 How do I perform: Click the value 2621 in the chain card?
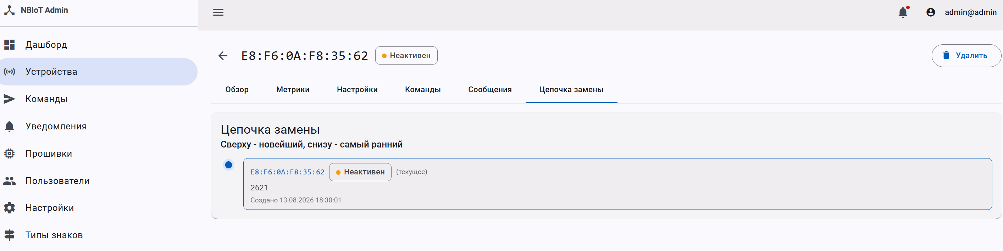click(259, 188)
